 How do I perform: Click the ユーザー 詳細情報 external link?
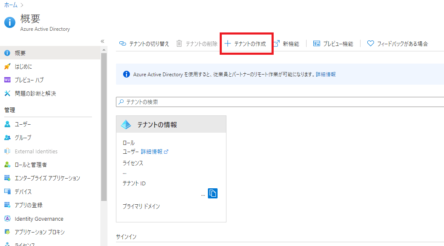[155, 152]
